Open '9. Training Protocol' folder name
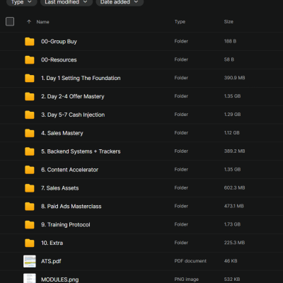The height and width of the screenshot is (283, 283). point(66,225)
